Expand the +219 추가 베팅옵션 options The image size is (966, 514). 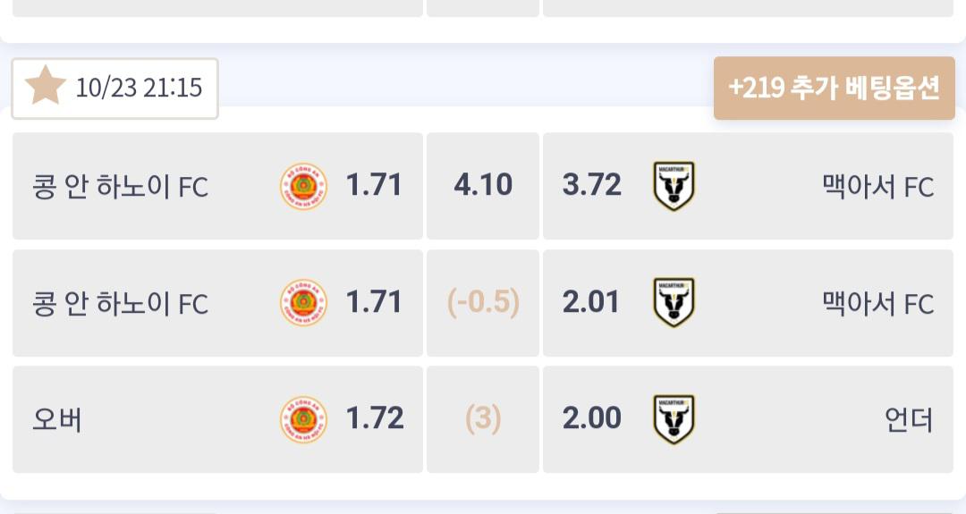coord(834,88)
